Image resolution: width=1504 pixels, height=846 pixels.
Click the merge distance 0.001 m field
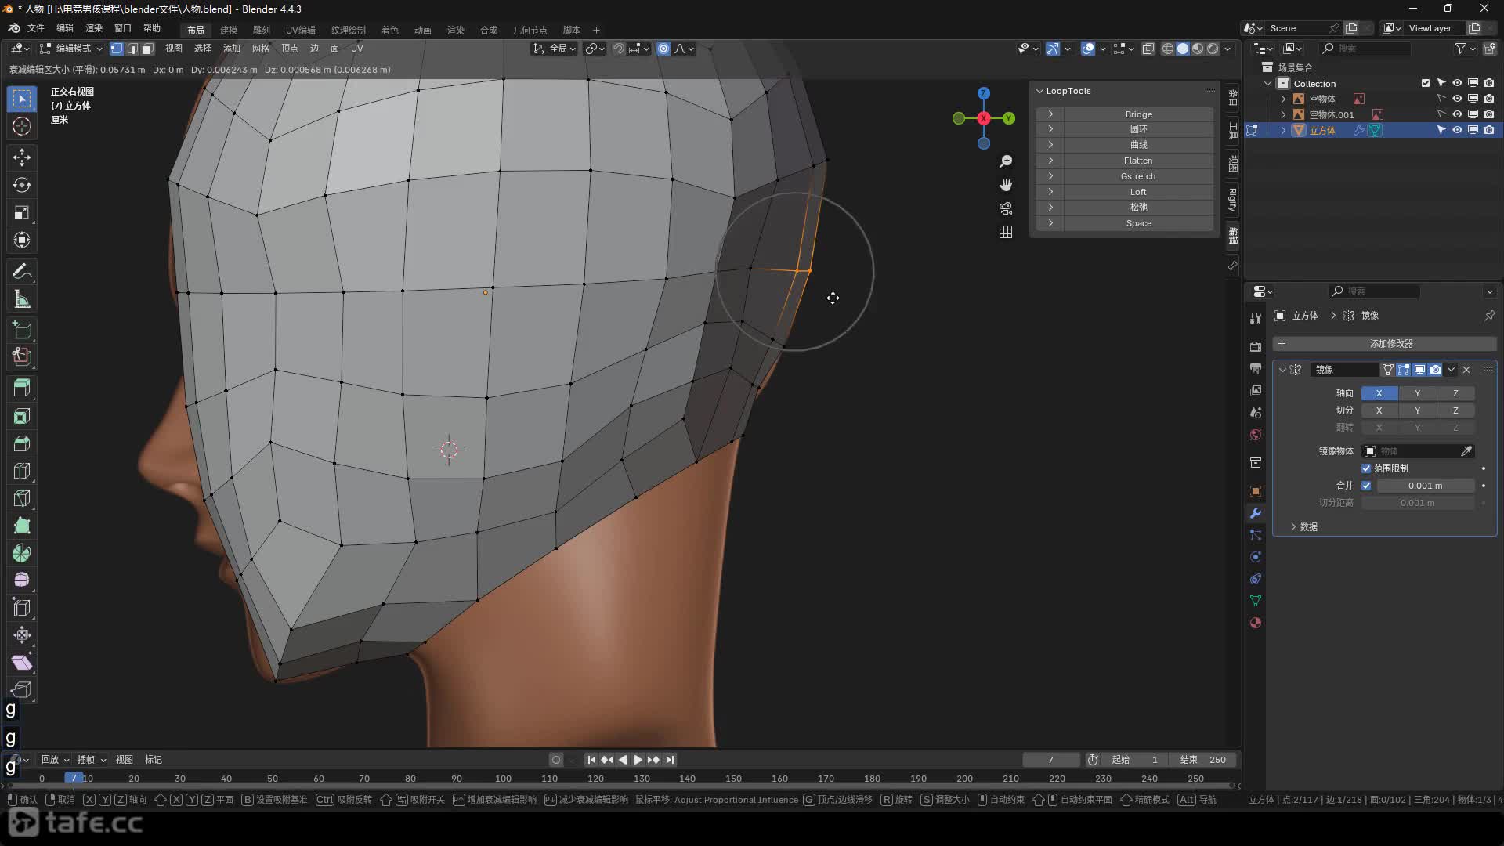tap(1424, 486)
